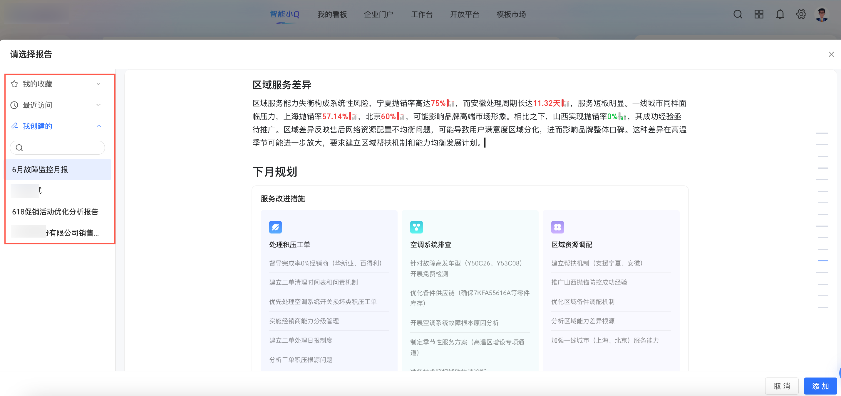Click the pencil icon beside 我创建的
Screen dimensions: 841x396
(14, 126)
